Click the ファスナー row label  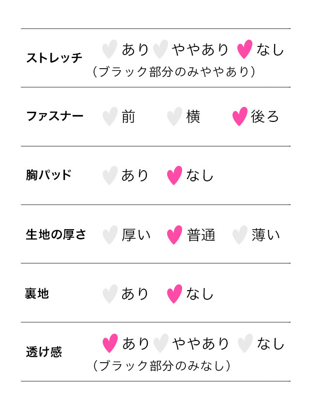coord(55,116)
